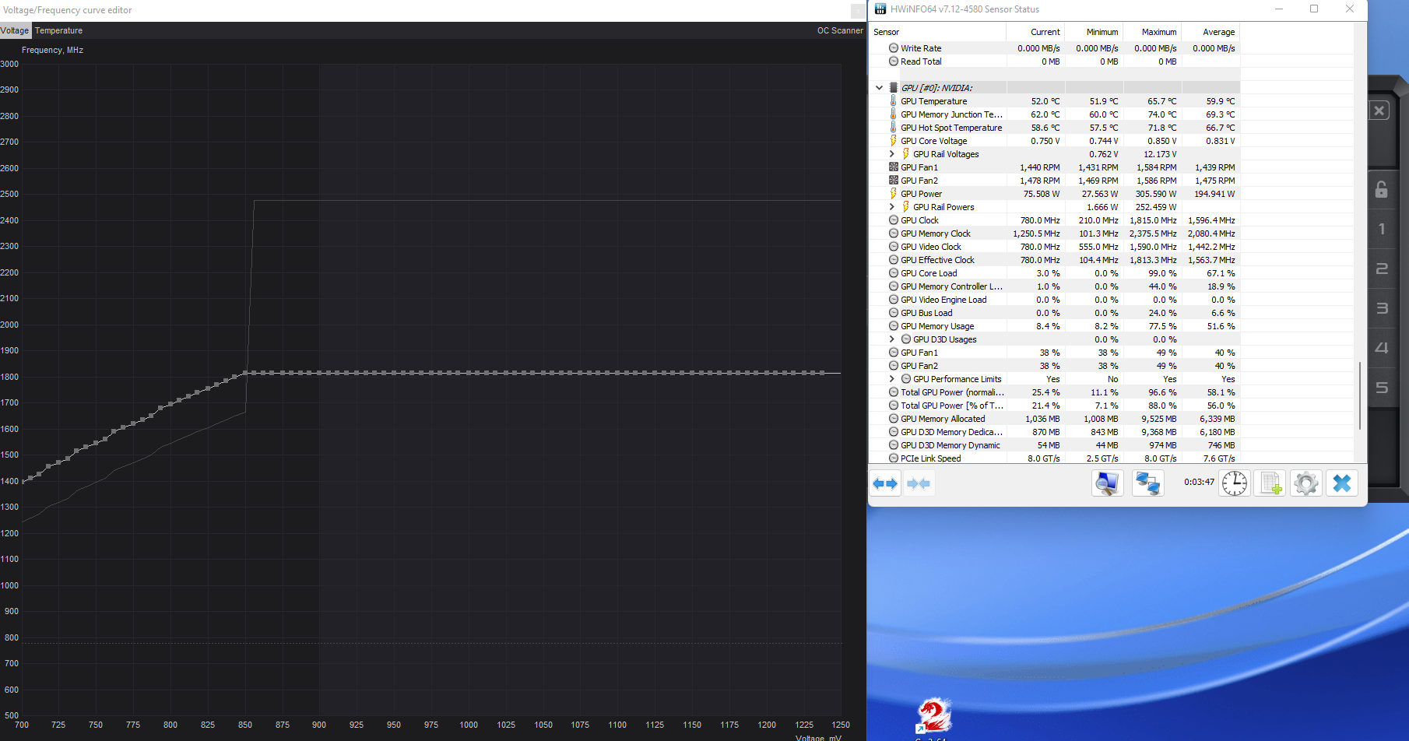1409x741 pixels.
Task: Collapse the GPU [#0]: NVIDIA group
Action: pyautogui.click(x=879, y=88)
